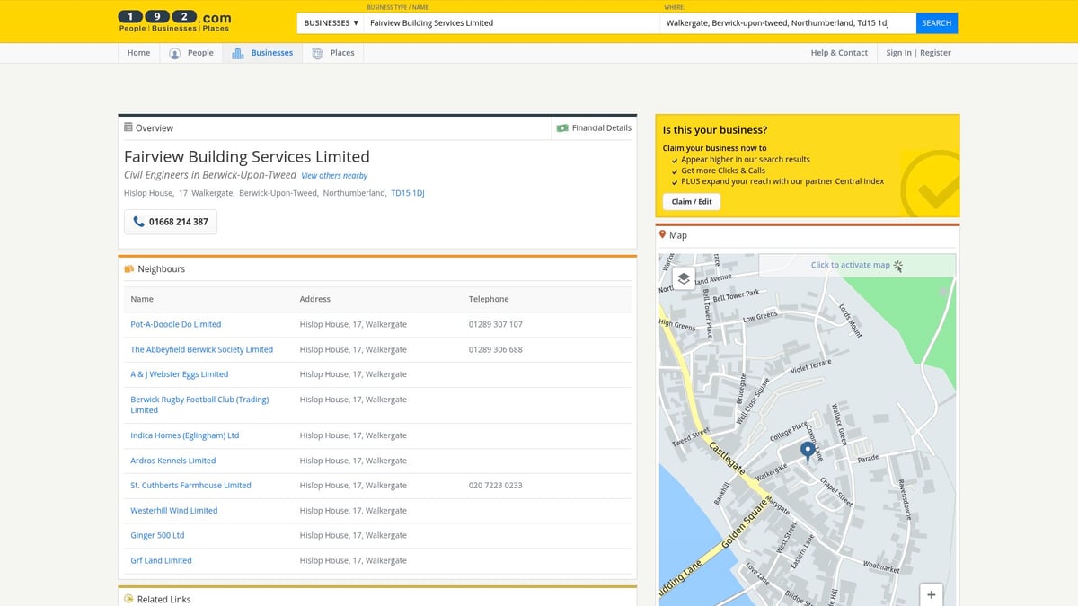The image size is (1078, 606).
Task: Click the Telephone column header
Action: click(489, 299)
